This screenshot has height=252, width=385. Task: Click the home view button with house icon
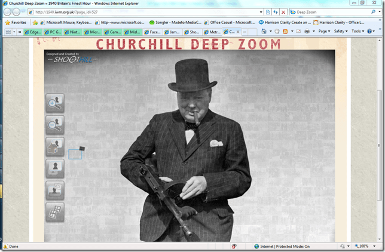tap(55, 147)
